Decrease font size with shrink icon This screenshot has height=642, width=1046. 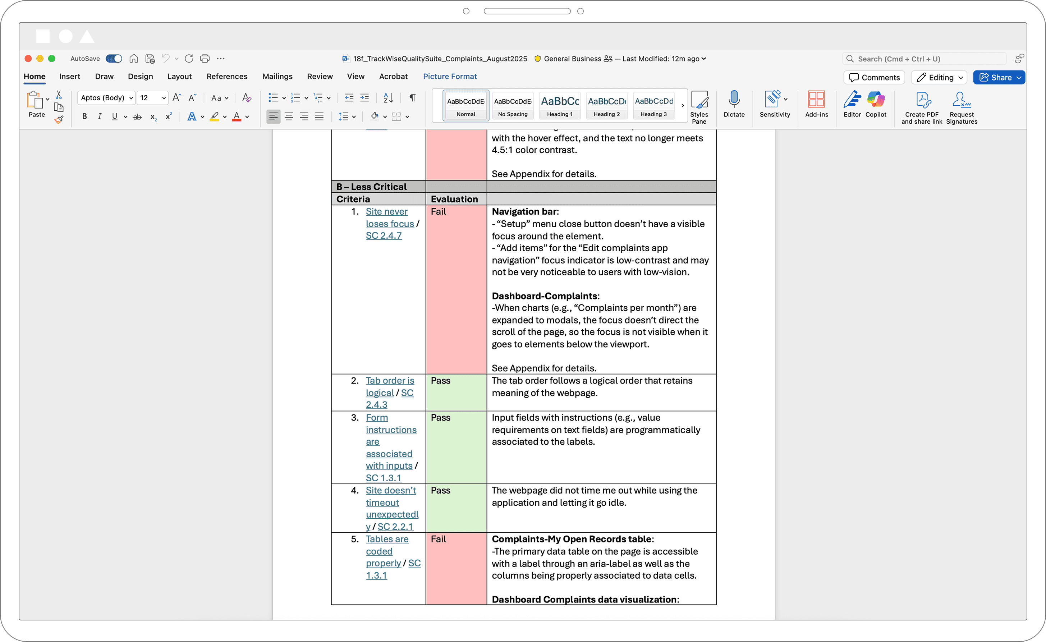click(192, 98)
